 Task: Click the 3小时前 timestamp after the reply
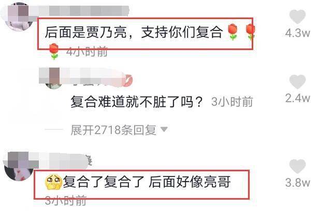[232, 102]
